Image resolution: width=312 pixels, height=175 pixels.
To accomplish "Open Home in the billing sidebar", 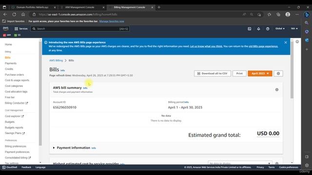I will [x=8, y=44].
